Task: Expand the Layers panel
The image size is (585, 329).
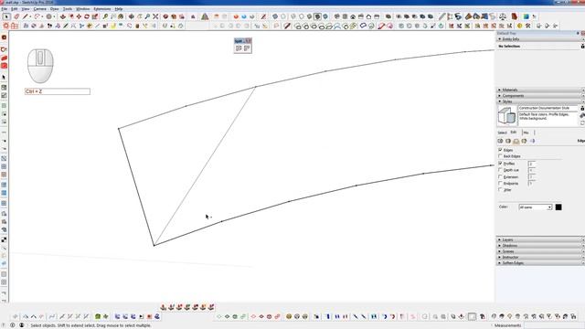Action: [540, 239]
